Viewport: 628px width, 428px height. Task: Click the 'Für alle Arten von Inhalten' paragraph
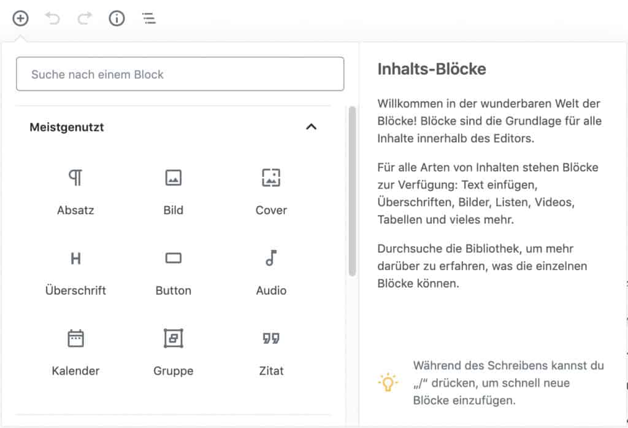[488, 193]
